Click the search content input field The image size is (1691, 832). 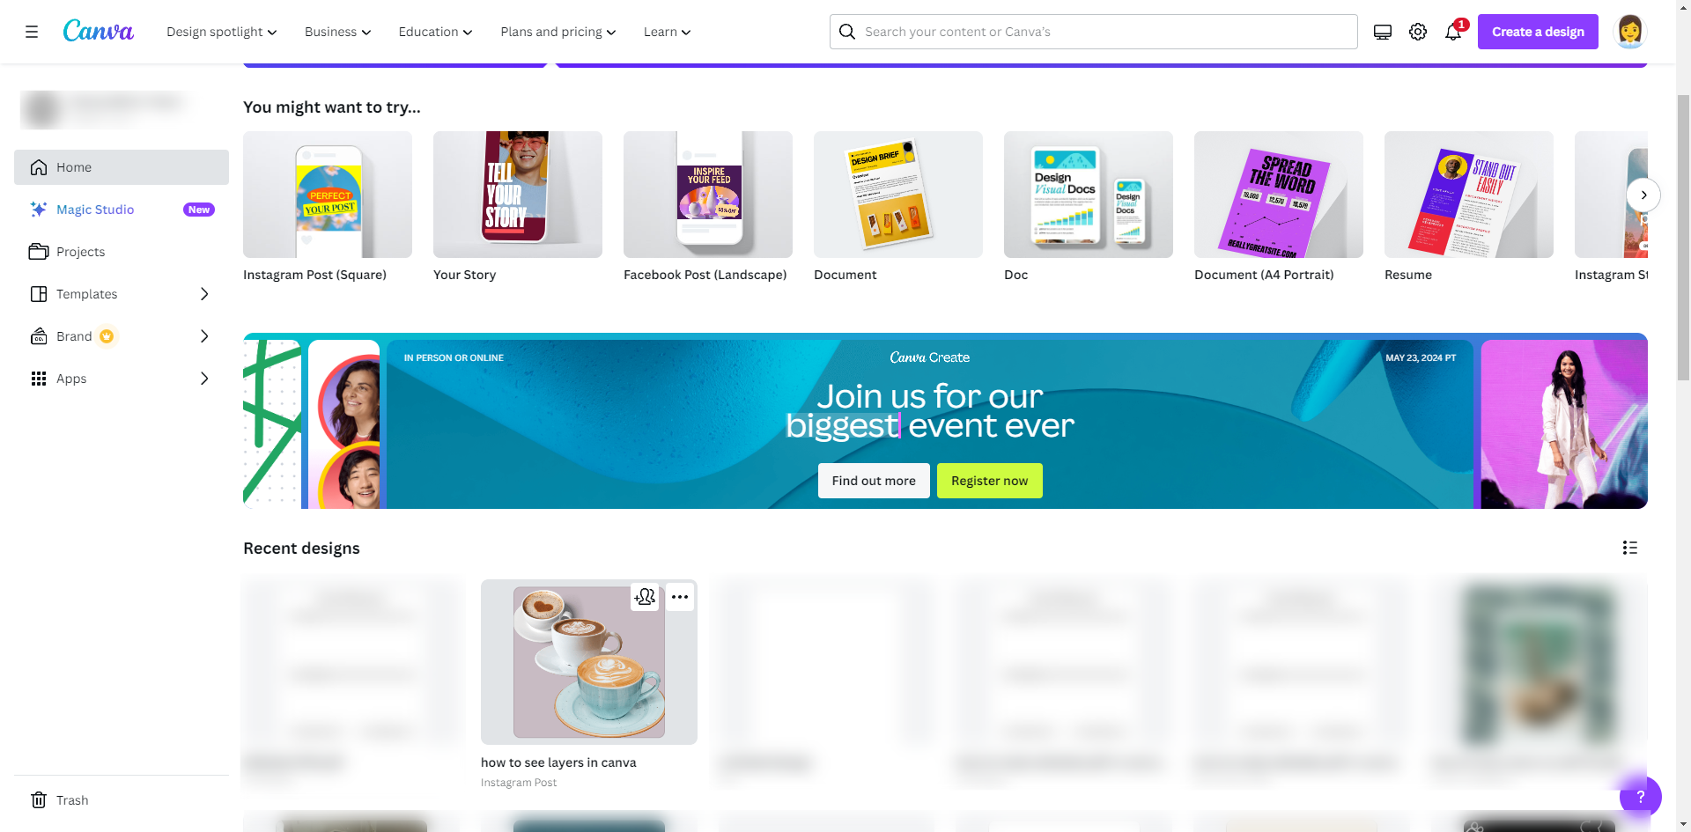[x=1093, y=32]
